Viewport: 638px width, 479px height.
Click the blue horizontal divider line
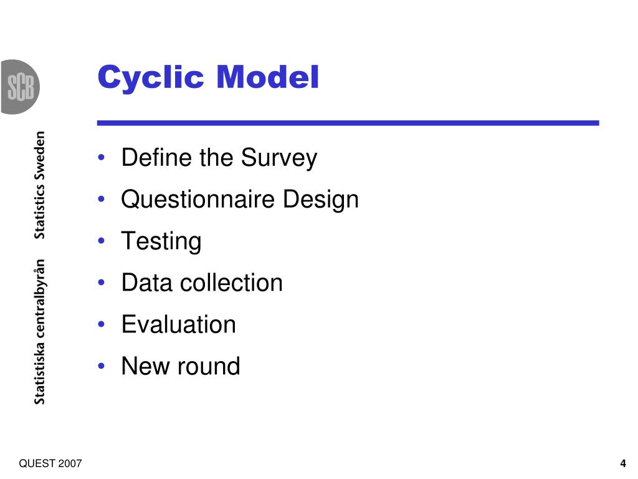(x=348, y=123)
